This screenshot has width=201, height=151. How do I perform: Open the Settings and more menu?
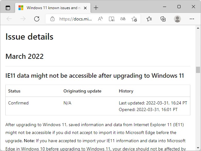191,19
